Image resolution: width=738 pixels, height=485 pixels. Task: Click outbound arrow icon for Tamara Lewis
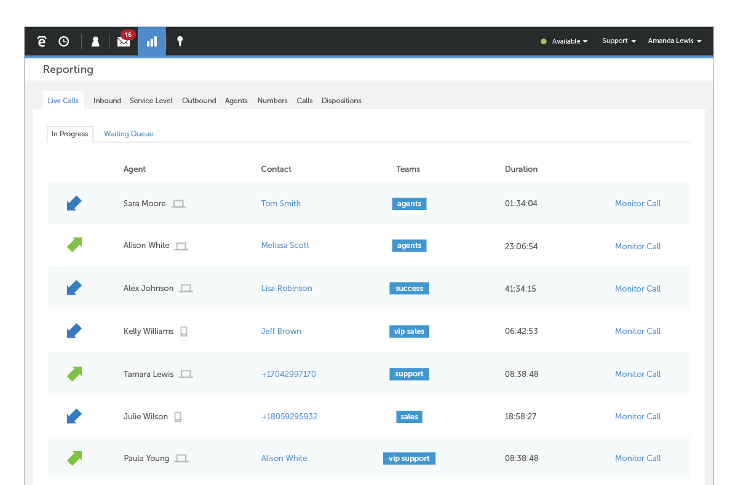[x=74, y=374]
